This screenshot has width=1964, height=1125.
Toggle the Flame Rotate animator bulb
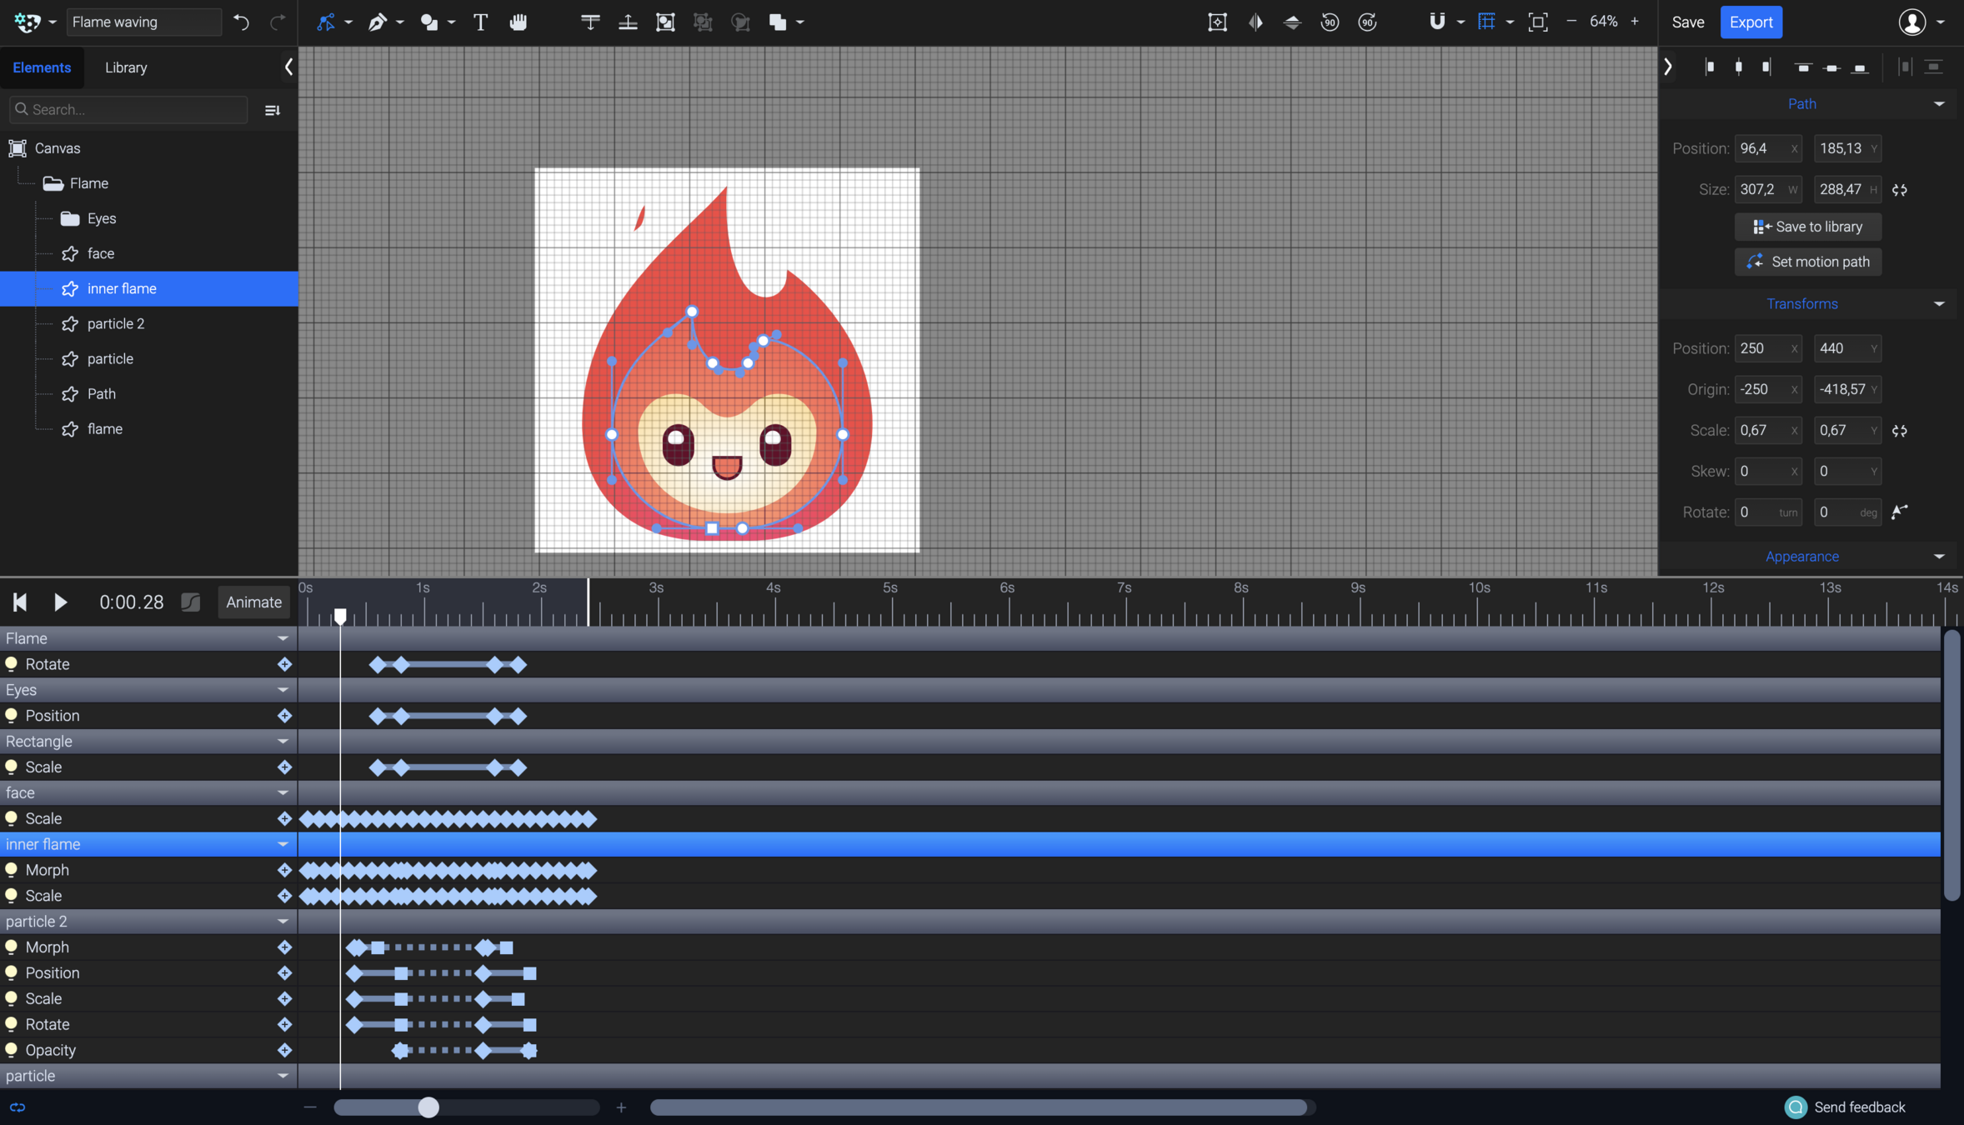click(x=12, y=664)
